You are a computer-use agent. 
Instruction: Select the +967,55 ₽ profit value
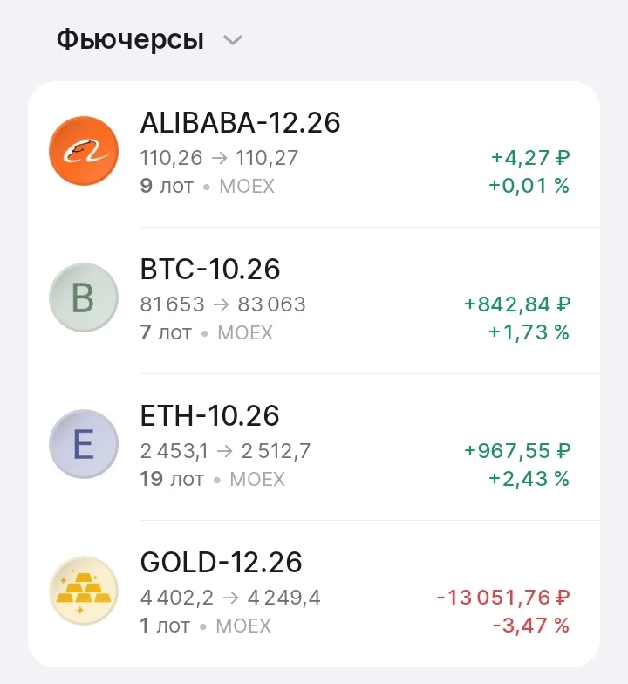[x=517, y=450]
